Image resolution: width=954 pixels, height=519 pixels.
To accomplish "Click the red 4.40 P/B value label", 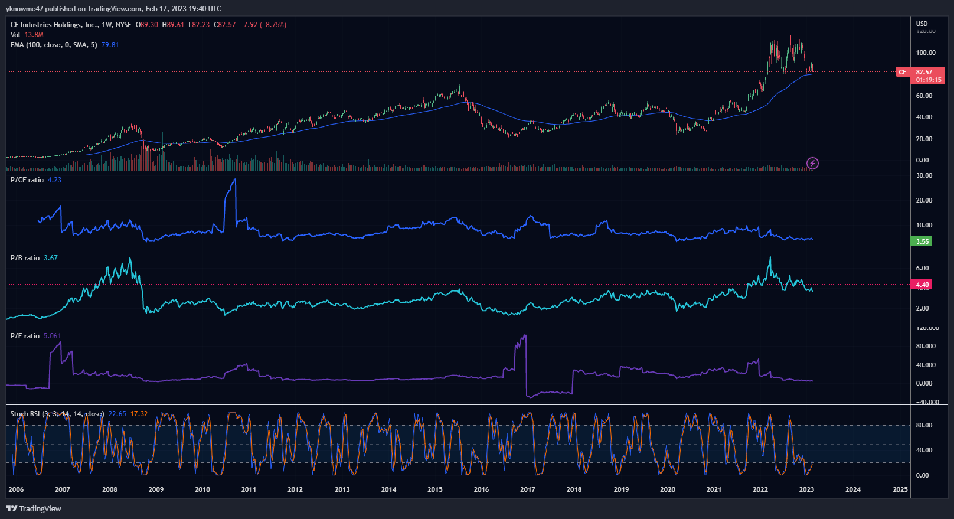I will [x=922, y=285].
